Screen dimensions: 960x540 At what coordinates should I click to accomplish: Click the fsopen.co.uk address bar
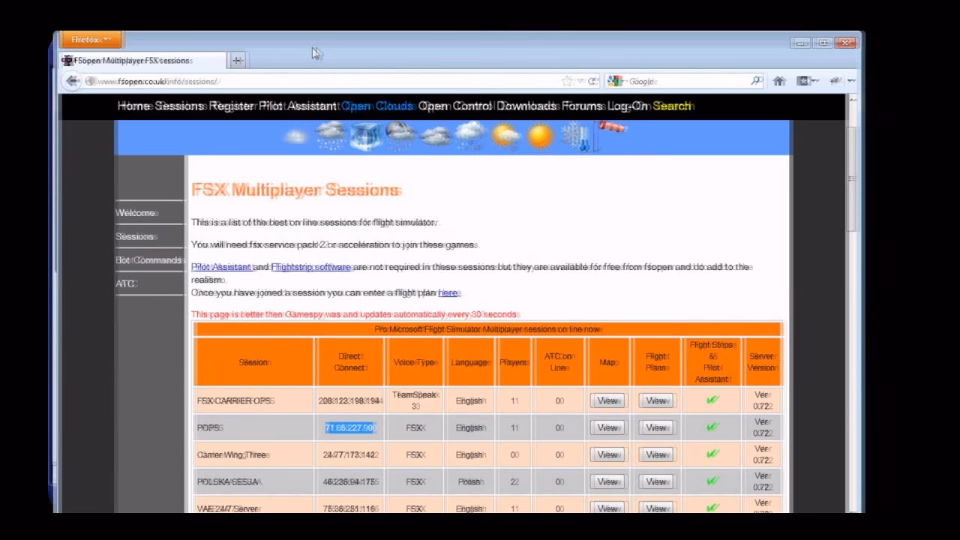tap(330, 81)
